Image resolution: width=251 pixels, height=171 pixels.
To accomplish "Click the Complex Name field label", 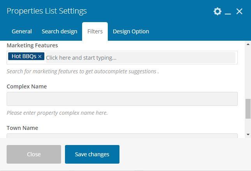I will pos(27,86).
